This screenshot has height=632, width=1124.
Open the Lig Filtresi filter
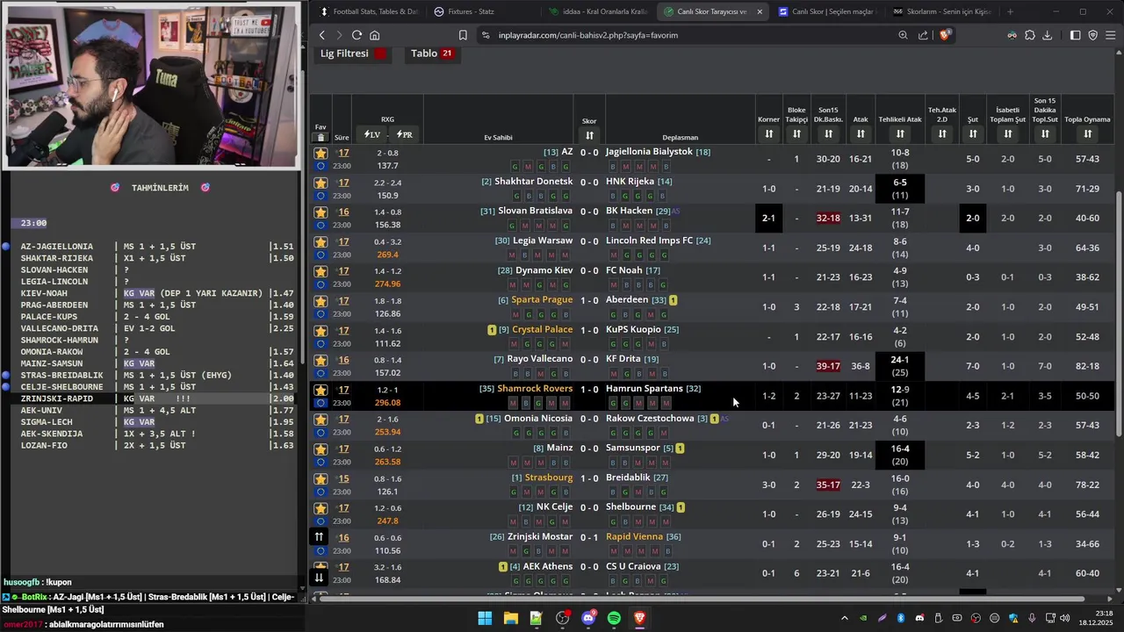pos(352,54)
